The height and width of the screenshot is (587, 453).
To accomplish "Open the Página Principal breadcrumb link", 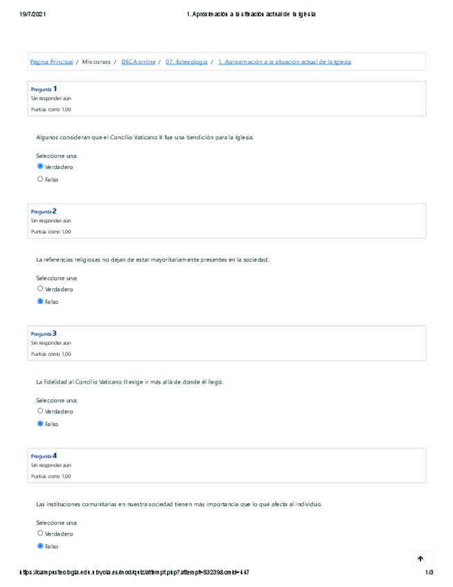I will tap(52, 62).
